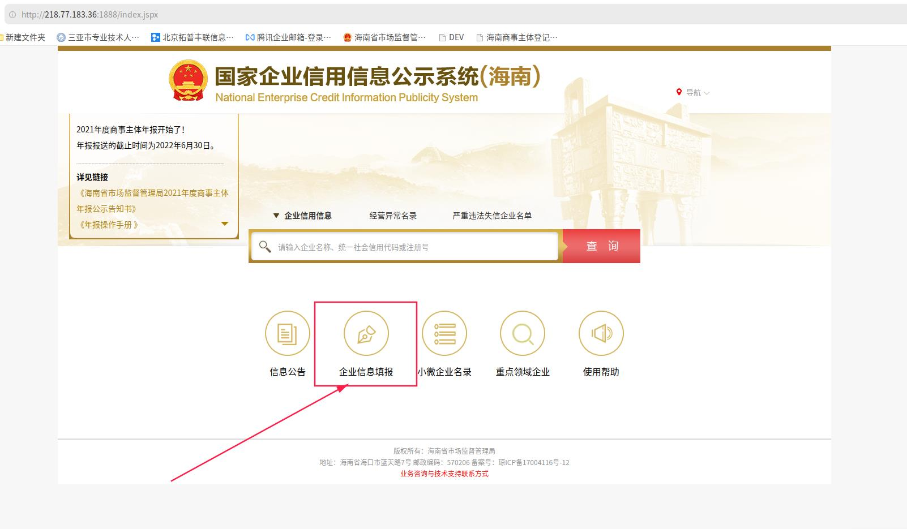The height and width of the screenshot is (529, 907).
Task: Open the 小微企业名录 list icon
Action: point(444,333)
